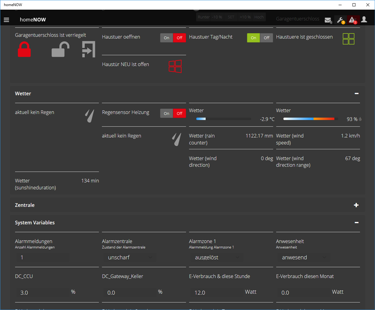The width and height of the screenshot is (375, 310).
Task: Click the red Haustür NEU window icon
Action: pyautogui.click(x=175, y=66)
